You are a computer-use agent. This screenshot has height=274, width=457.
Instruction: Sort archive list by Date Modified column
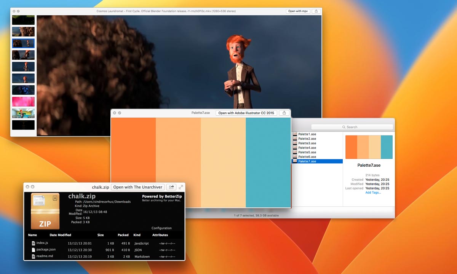(60, 235)
